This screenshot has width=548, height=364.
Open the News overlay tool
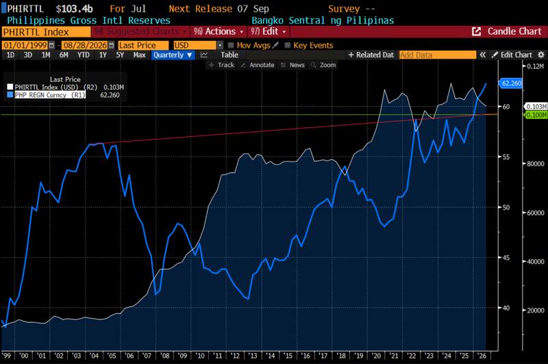pos(293,65)
